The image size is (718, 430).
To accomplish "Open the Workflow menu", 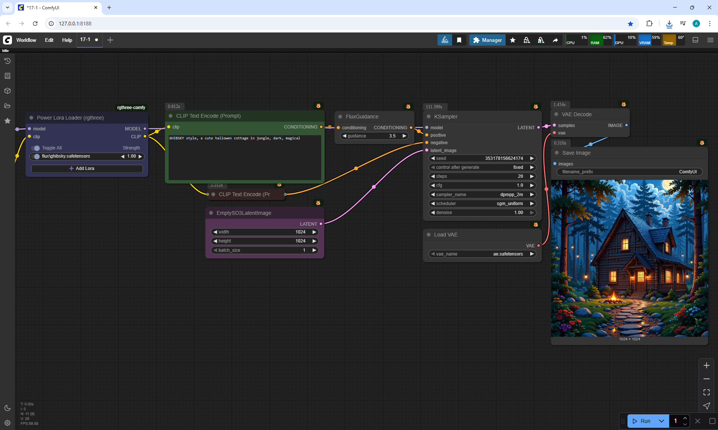I will point(26,40).
